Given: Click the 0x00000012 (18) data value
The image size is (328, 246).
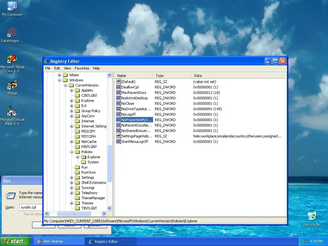Looking at the screenshot, I should click(x=206, y=93).
